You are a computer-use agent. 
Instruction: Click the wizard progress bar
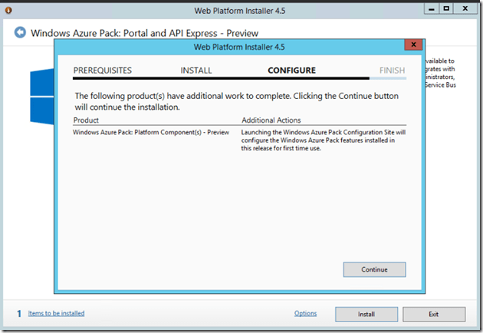coord(239,78)
